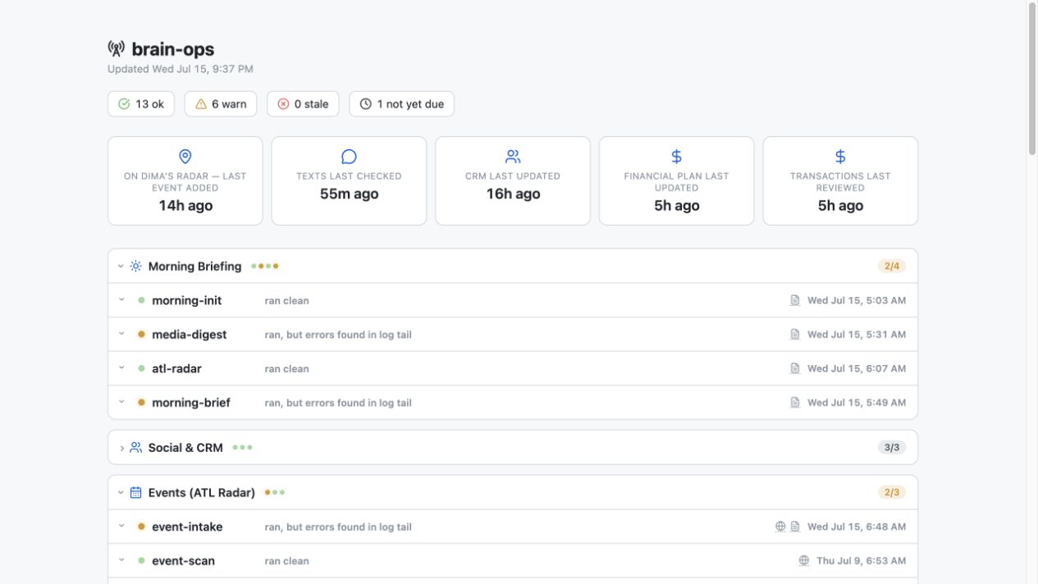1038x584 pixels.
Task: Click the timestamp Wed Jul 15, 5:03 AM
Action: 857,301
